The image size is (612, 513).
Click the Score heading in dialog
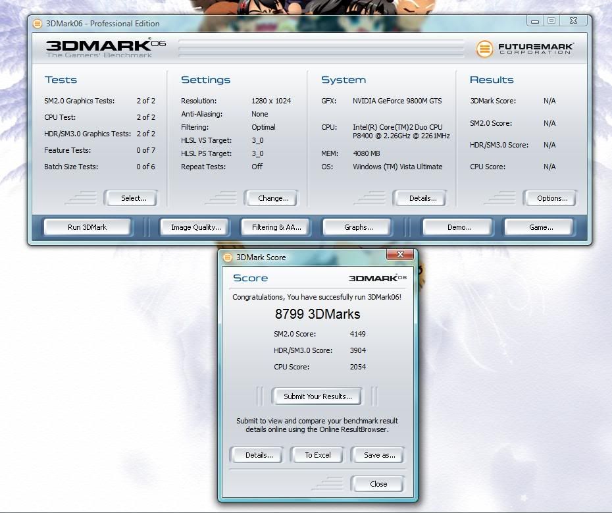pos(250,278)
